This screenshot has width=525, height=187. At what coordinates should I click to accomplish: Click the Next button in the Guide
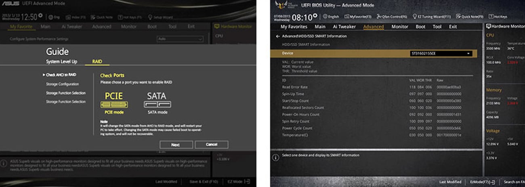click(176, 145)
